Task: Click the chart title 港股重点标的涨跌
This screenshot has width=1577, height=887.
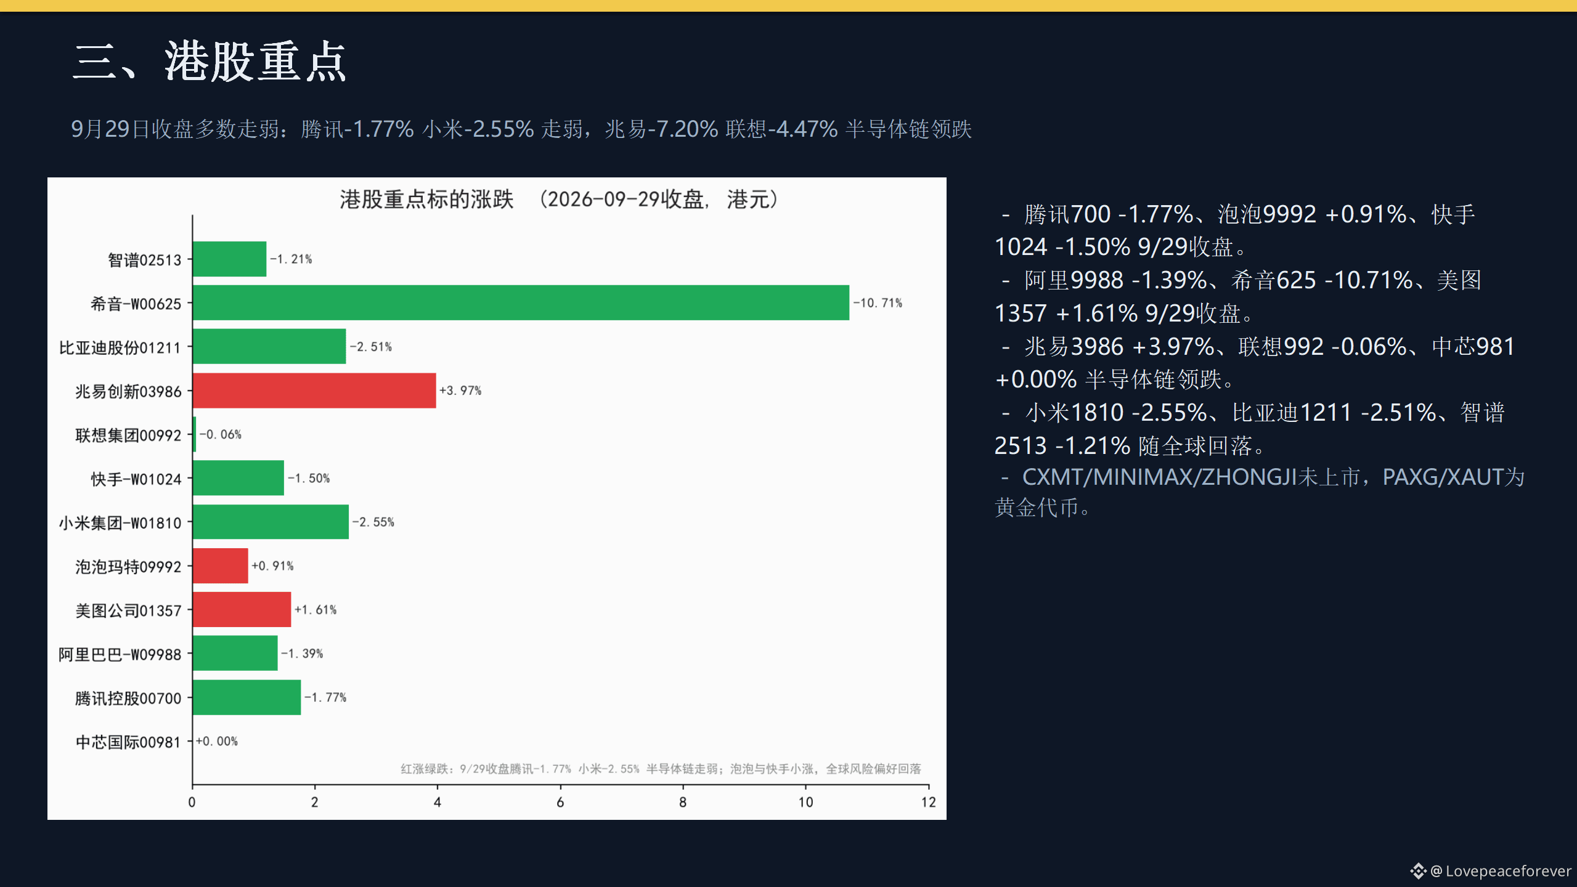Action: [426, 200]
